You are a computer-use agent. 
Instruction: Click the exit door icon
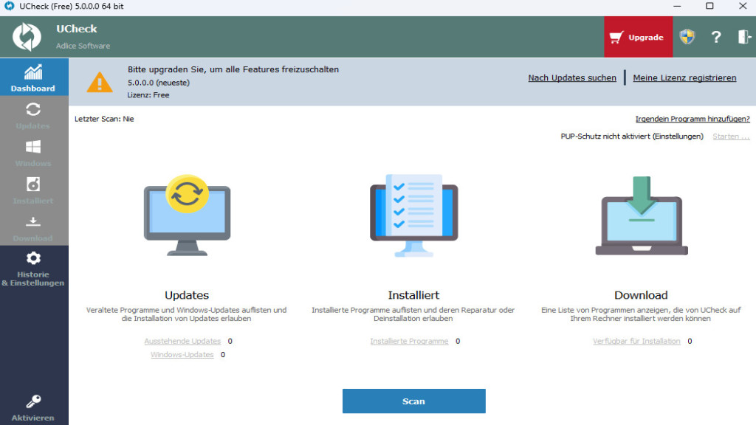point(743,37)
